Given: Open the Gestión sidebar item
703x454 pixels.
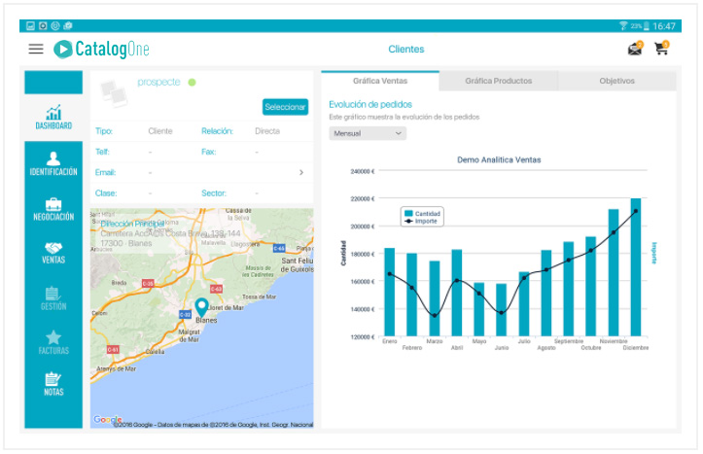Looking at the screenshot, I should click(x=53, y=298).
